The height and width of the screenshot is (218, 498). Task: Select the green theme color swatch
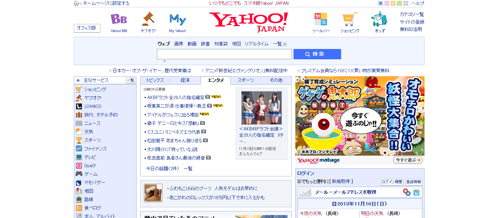point(399,3)
